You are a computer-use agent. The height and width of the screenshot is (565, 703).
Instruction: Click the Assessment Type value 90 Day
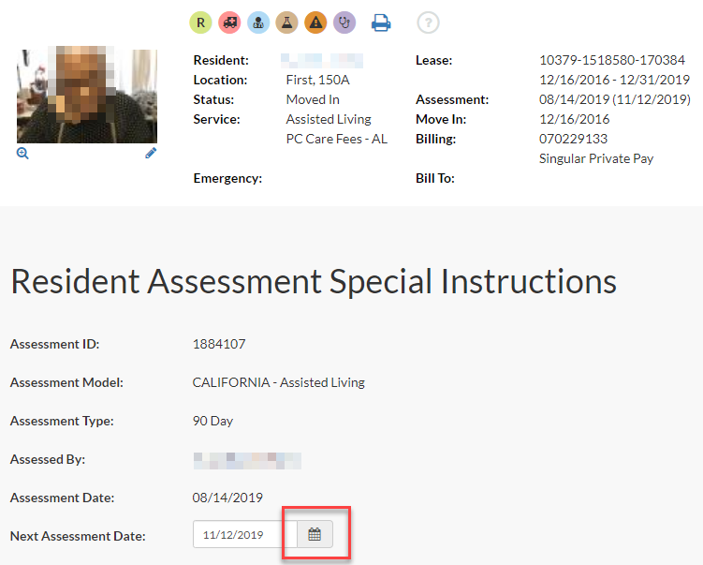click(212, 422)
